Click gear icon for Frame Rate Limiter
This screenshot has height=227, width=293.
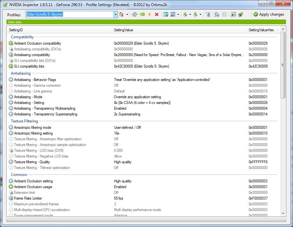click(11, 198)
